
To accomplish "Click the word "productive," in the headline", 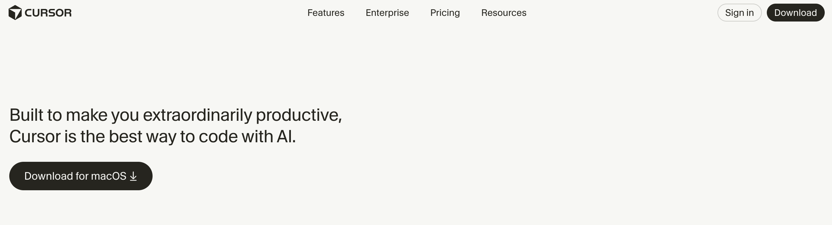I will tap(299, 115).
